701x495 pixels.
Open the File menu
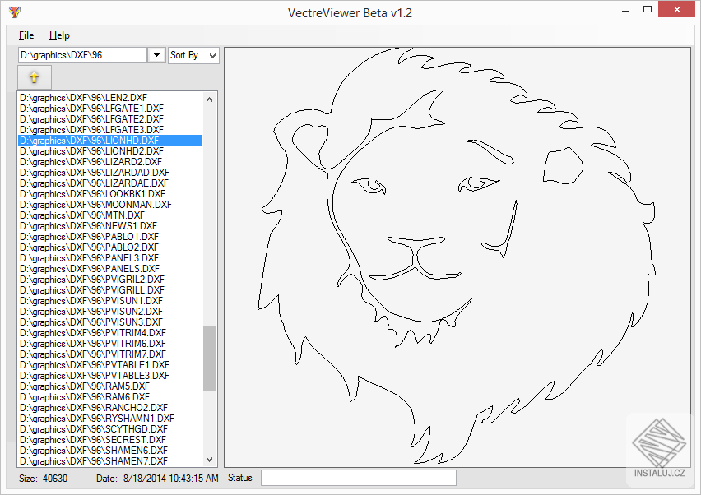coord(26,35)
